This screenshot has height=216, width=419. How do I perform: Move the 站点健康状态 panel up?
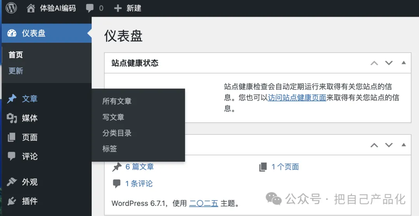[x=374, y=63]
